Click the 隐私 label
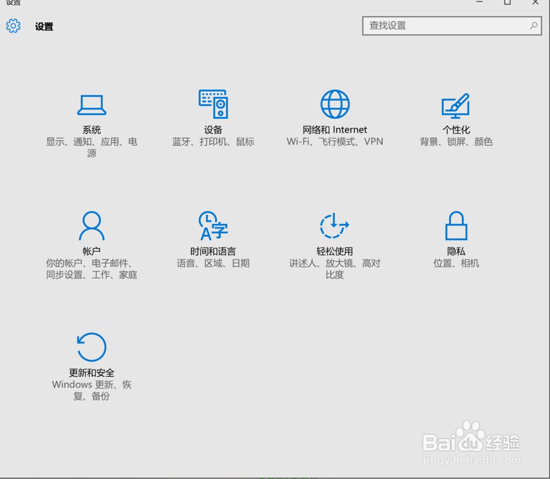 (x=456, y=251)
